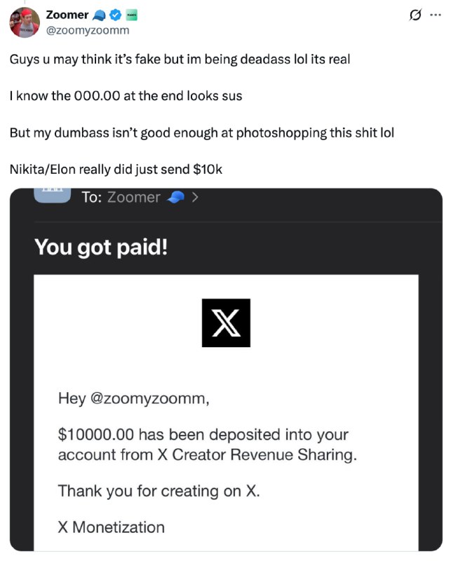Click the "I know the 000.00" sentence
Image resolution: width=451 pixels, height=561 pixels.
(126, 95)
